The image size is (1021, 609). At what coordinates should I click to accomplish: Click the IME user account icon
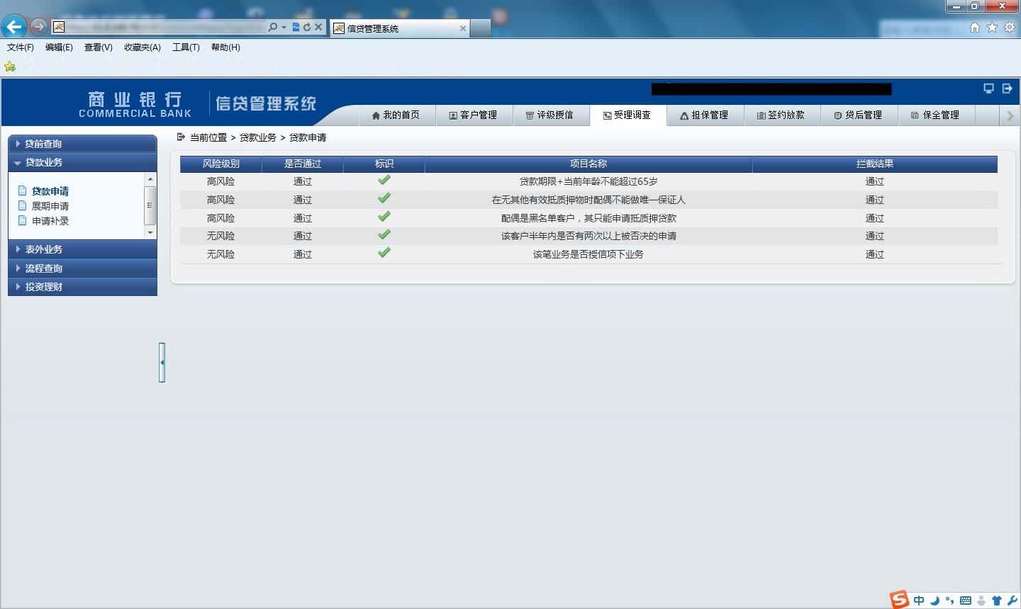981,601
